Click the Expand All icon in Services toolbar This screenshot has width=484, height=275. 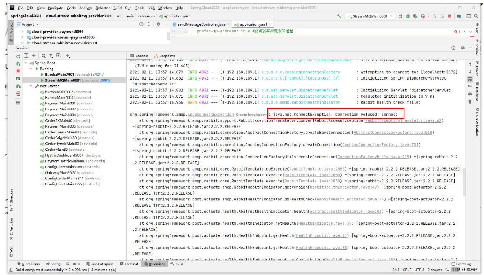pos(26,56)
